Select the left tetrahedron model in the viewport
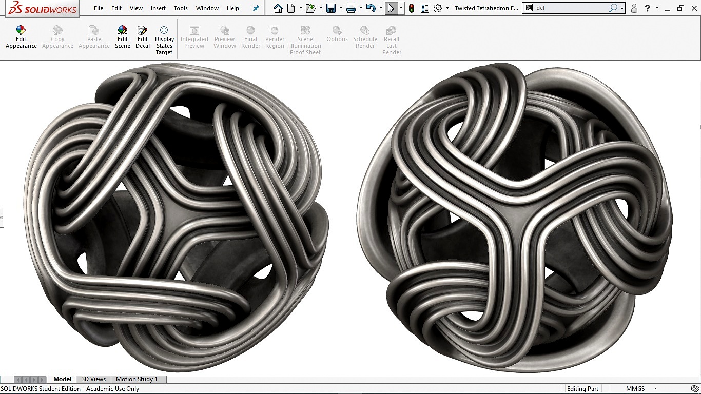This screenshot has height=394, width=701. point(176,217)
